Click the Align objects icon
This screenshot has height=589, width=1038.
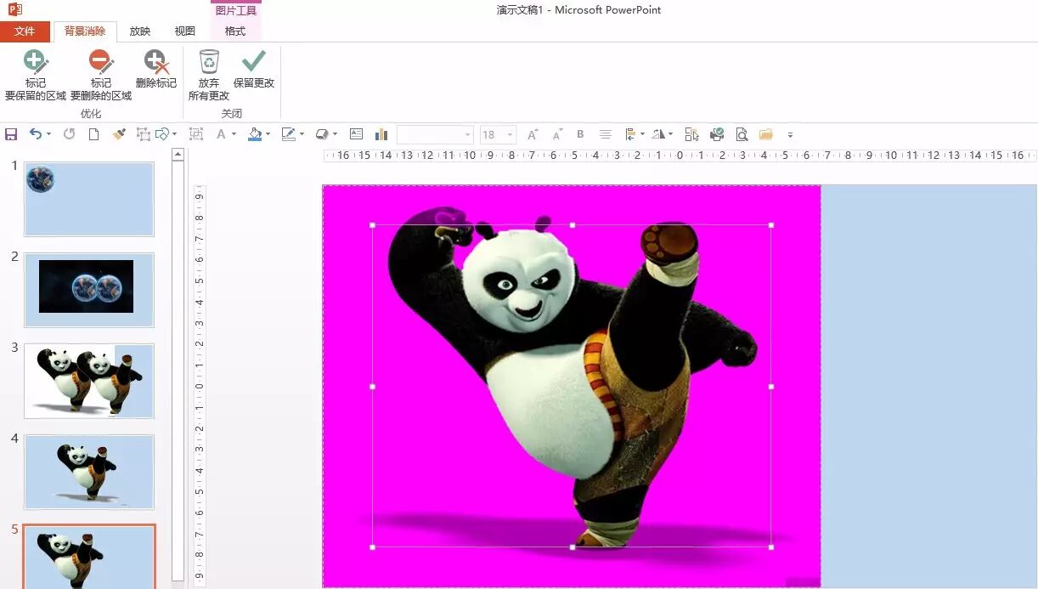(x=630, y=134)
